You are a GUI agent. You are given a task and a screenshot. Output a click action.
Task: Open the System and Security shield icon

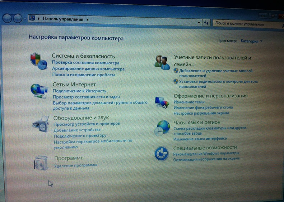coord(38,61)
